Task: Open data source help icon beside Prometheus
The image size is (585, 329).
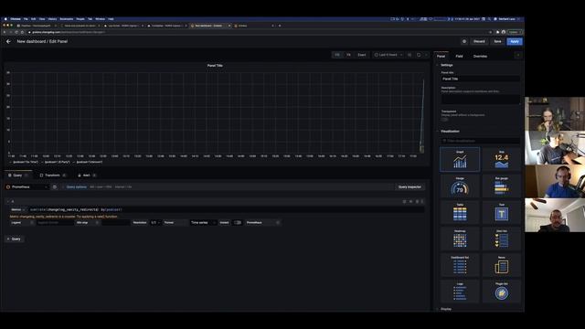Action: point(55,186)
